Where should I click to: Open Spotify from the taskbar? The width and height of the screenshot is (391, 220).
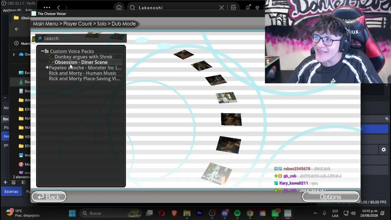(x=237, y=213)
